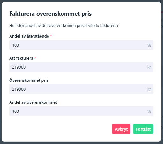The image size is (163, 144).
Task: Click the Fortsätt button
Action: (143, 129)
